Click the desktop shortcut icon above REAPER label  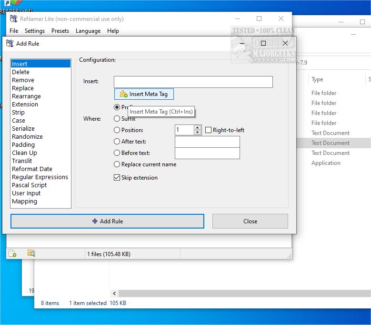12,3
